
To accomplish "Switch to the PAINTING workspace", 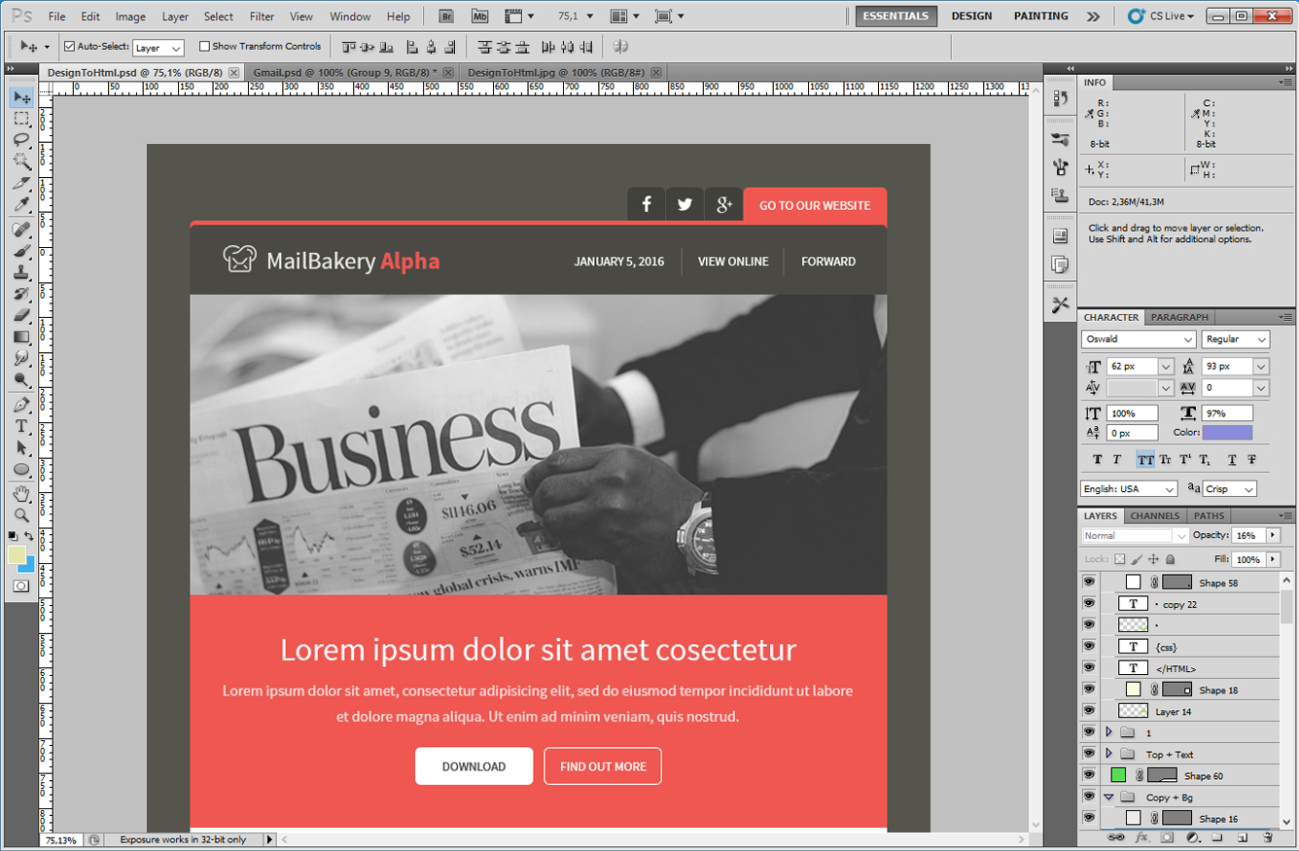I will point(1040,17).
